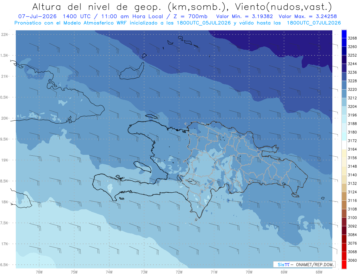
Task: Click the '22N' latitude label
Action: [x=4, y=34]
